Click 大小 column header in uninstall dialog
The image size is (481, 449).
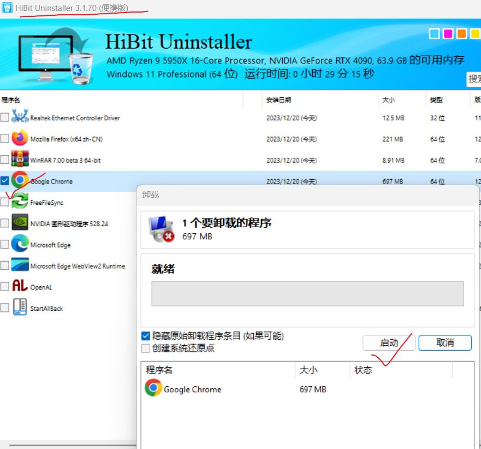point(308,370)
